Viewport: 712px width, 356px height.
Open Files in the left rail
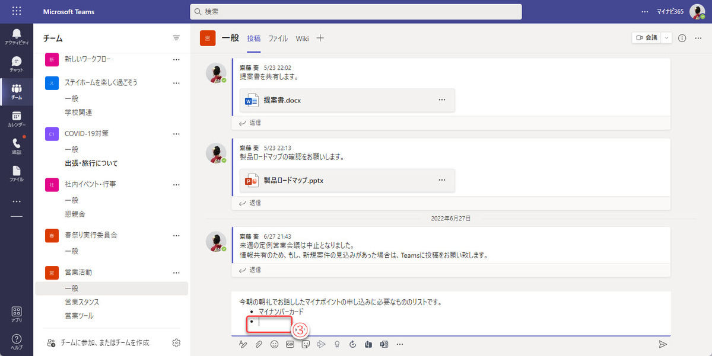pyautogui.click(x=17, y=174)
